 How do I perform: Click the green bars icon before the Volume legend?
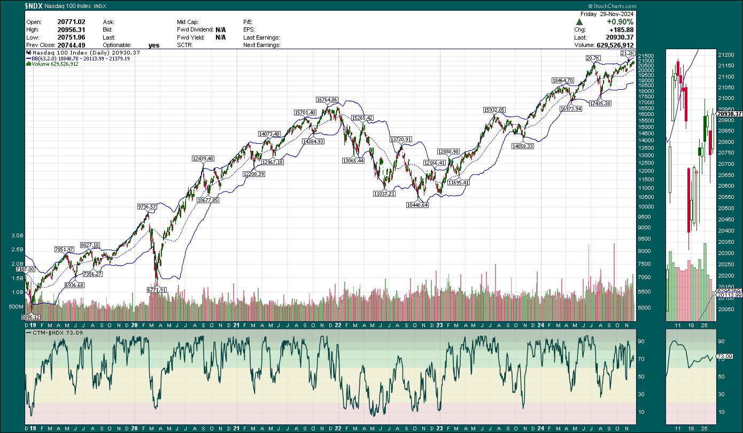tap(28, 64)
